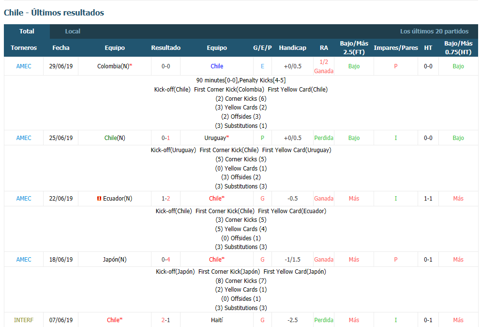Switch to the Total tab
Viewport: 482px width, 327px height.
tap(27, 31)
